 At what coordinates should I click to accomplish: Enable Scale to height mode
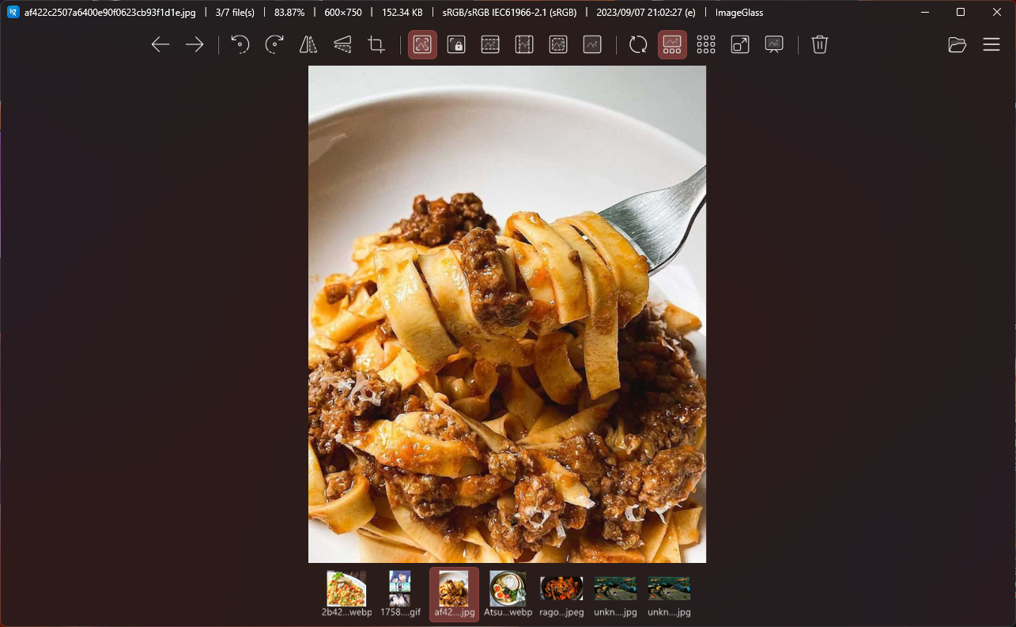pos(524,45)
